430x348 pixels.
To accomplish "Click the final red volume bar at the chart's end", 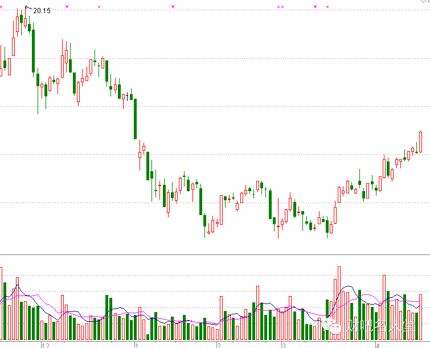I will click(421, 317).
